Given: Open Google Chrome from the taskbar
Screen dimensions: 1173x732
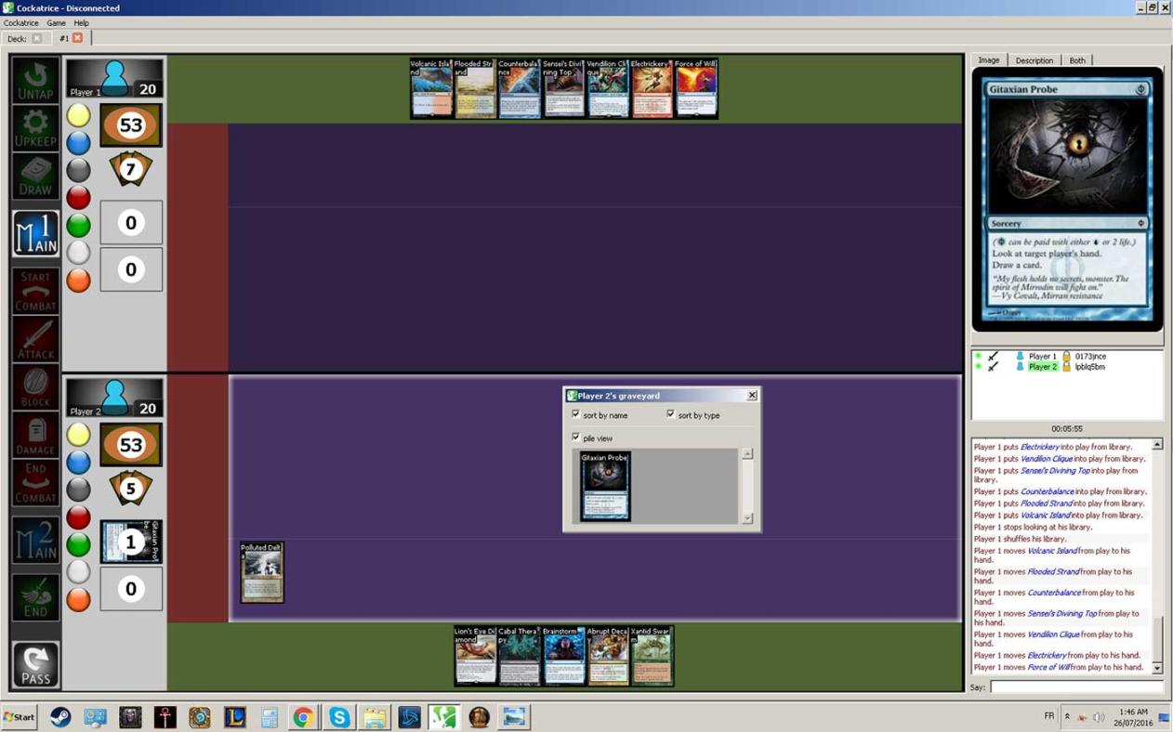Looking at the screenshot, I should [x=303, y=717].
